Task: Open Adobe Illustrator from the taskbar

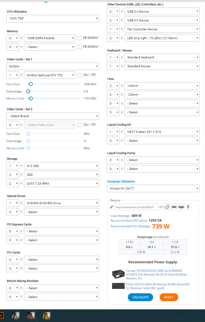Action: tap(1, 316)
